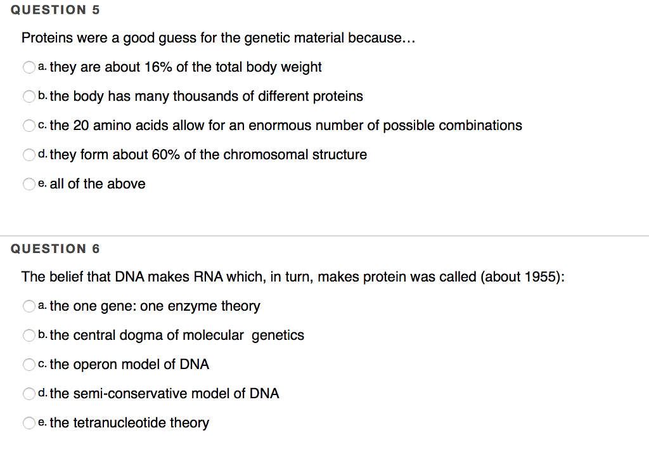Image resolution: width=649 pixels, height=454 pixels.
Task: Choose 'the one gene: one enzyme theory'
Action: (x=29, y=306)
